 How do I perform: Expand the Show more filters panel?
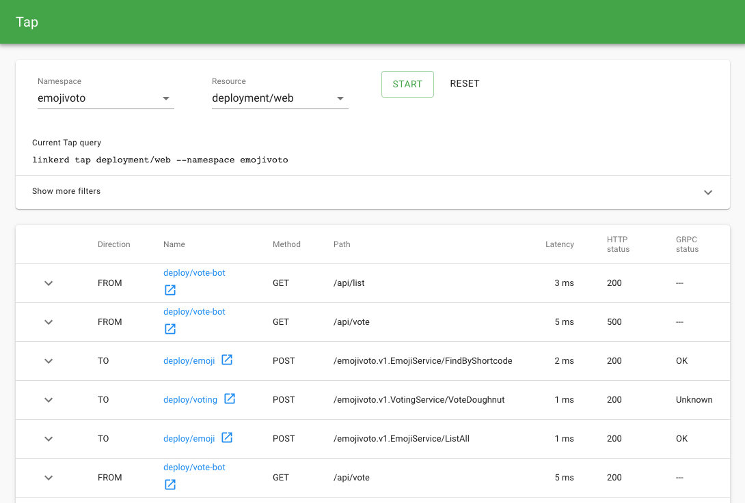(708, 192)
